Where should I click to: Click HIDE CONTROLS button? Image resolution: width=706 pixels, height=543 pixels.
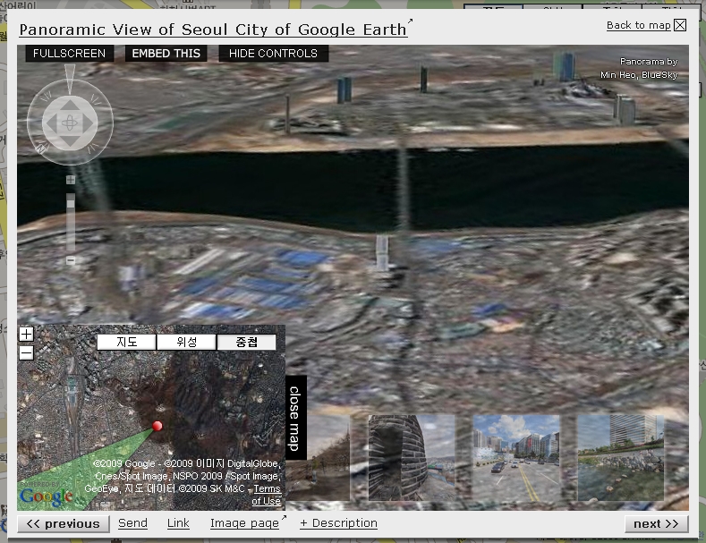273,54
